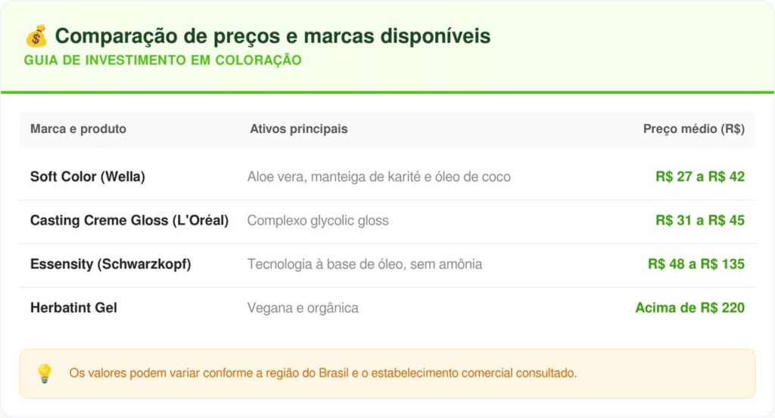775x418 pixels.
Task: Select the 'Ativos principais' column header
Action: [x=298, y=129]
